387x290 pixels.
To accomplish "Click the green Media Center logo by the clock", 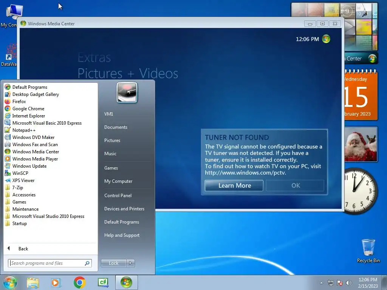I will click(x=326, y=39).
